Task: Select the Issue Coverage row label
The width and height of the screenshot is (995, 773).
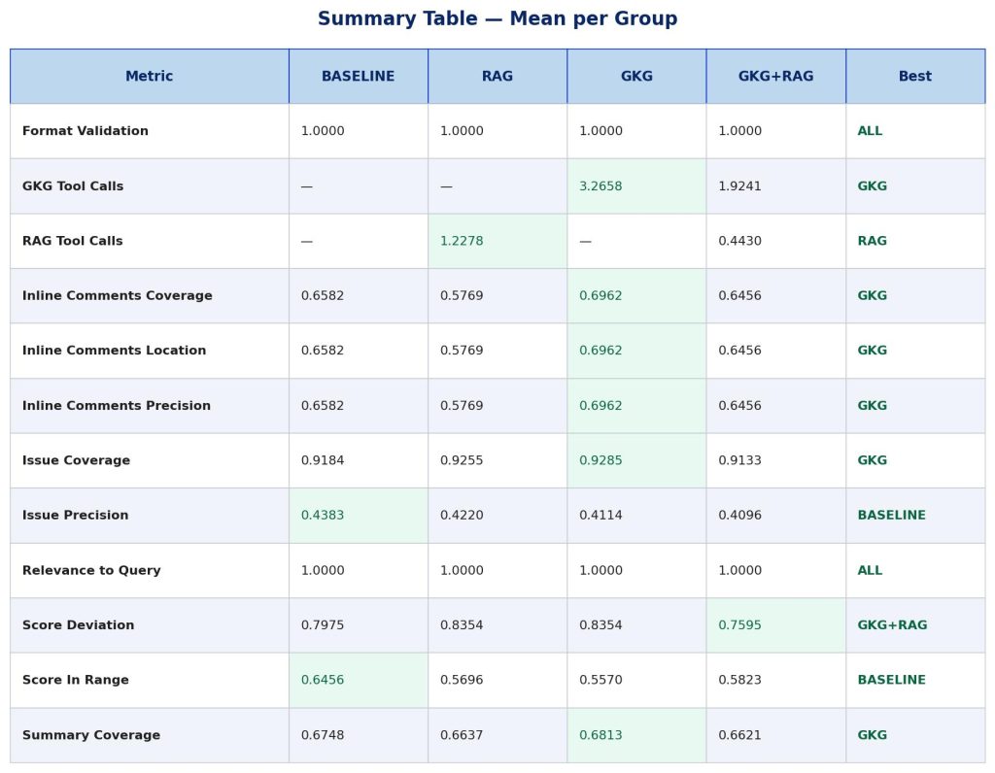Action: click(x=76, y=460)
